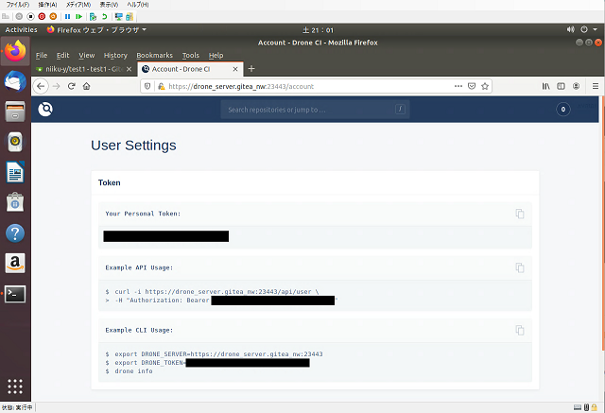Copy the Example CLI Usage snippet

pyautogui.click(x=520, y=330)
